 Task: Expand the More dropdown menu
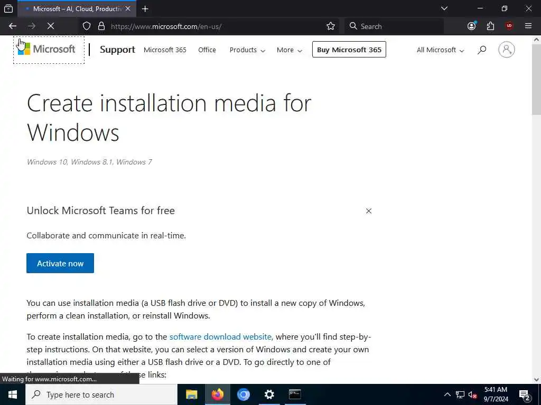tap(289, 50)
